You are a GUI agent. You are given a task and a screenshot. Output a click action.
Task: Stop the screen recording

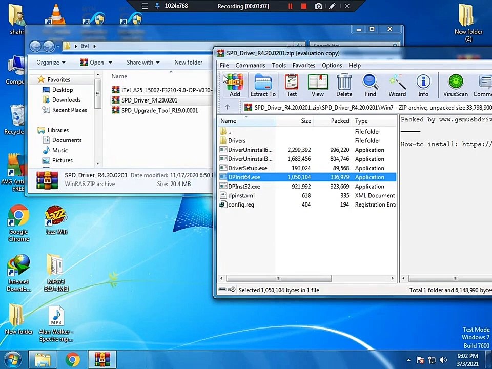click(x=304, y=6)
